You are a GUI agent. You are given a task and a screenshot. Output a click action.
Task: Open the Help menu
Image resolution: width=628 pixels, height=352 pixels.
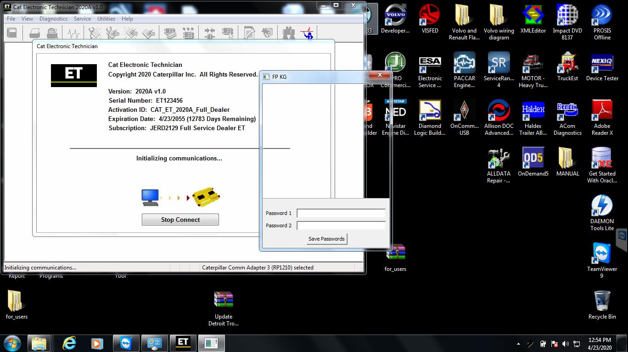pos(127,19)
